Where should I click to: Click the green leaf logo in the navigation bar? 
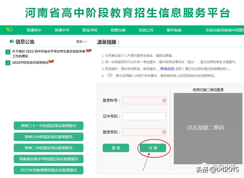click(x=9, y=30)
